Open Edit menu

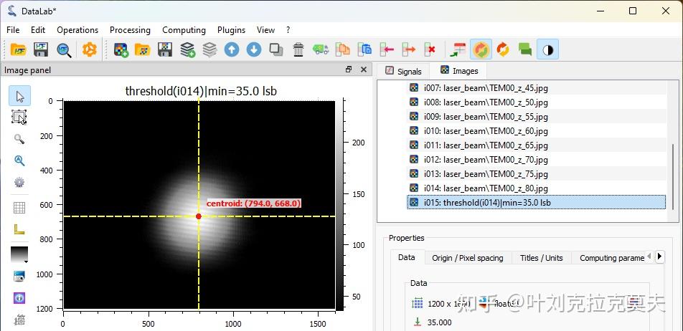pos(38,30)
